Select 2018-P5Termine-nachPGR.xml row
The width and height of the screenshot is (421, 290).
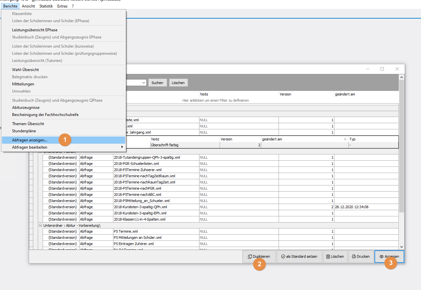(x=220, y=188)
